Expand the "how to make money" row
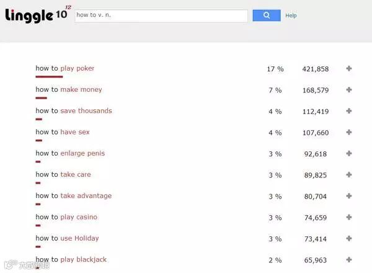 [349, 90]
